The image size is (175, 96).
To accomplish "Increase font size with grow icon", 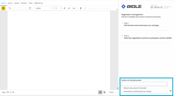I will click(x=65, y=8).
